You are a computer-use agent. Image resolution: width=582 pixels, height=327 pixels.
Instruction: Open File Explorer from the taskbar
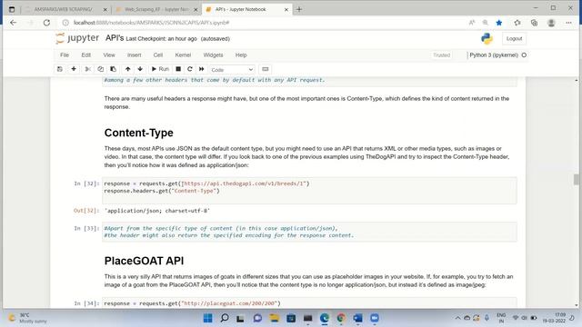click(275, 318)
